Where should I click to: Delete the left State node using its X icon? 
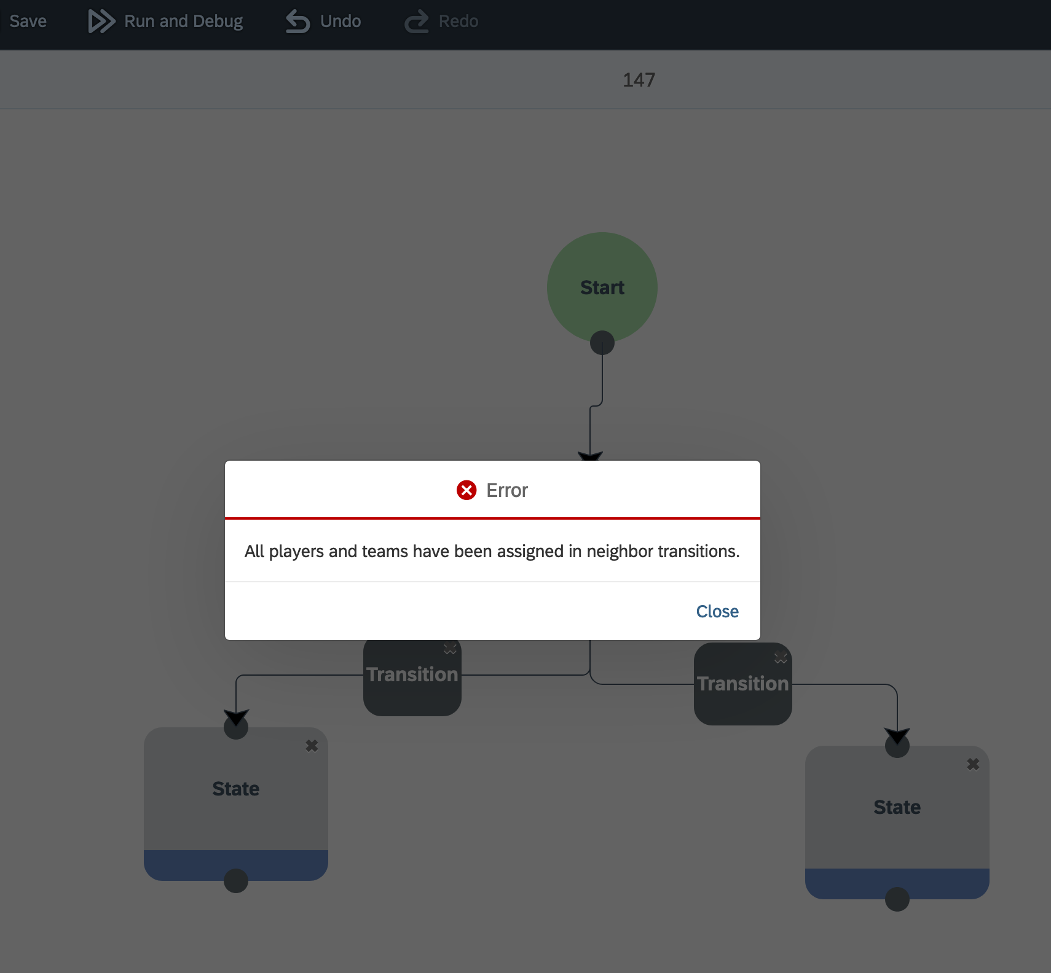pos(312,745)
